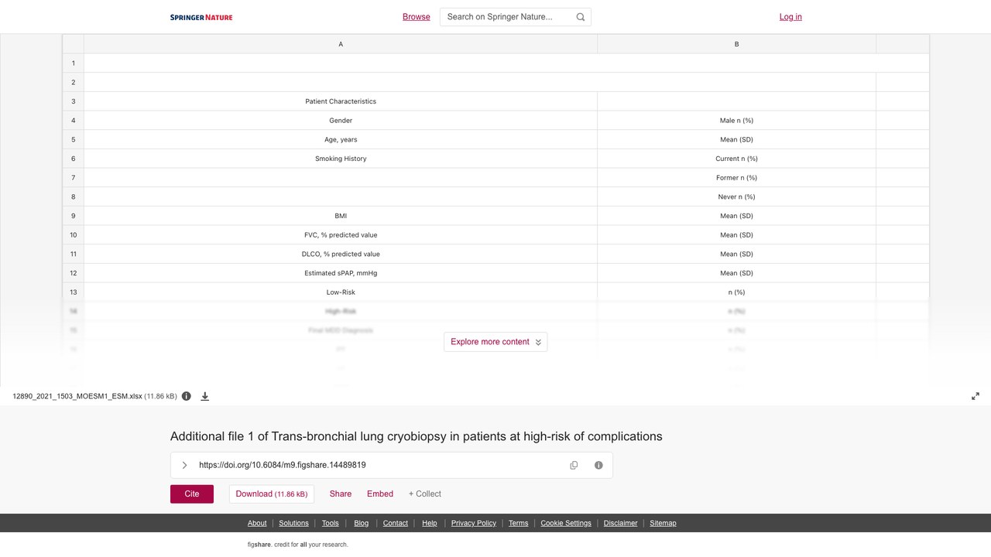Image resolution: width=991 pixels, height=557 pixels.
Task: Click the 12890_2021_1503_MOESM1_ESM.xlsx filename
Action: 77,396
